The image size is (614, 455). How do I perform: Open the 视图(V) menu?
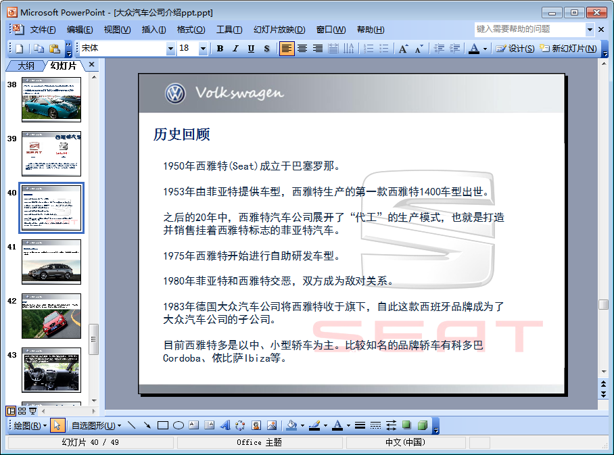(x=117, y=30)
